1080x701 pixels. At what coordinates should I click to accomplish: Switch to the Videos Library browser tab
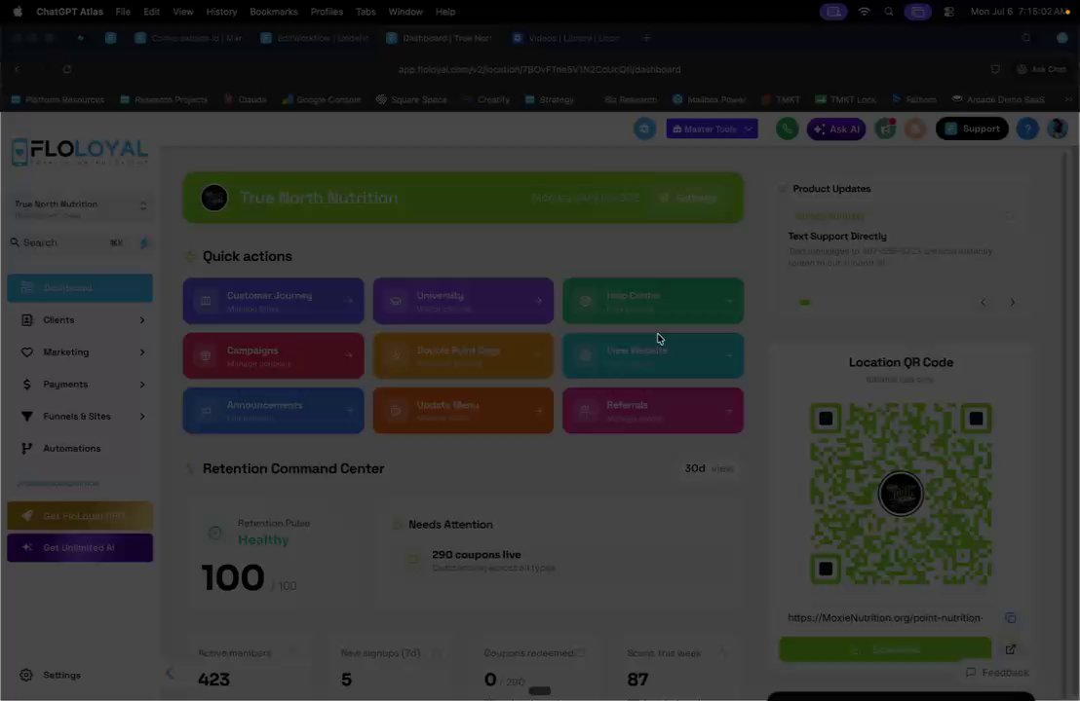567,38
